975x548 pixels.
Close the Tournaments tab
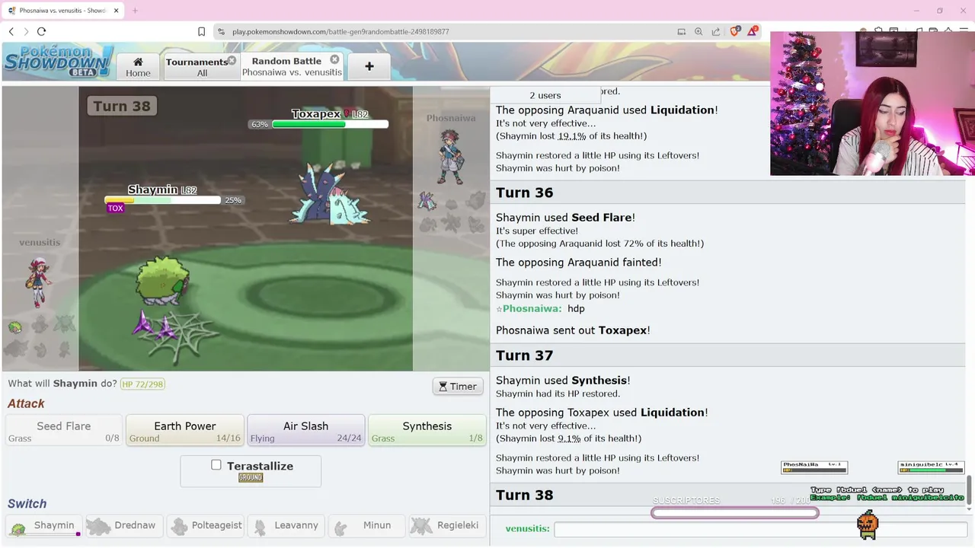coord(232,59)
